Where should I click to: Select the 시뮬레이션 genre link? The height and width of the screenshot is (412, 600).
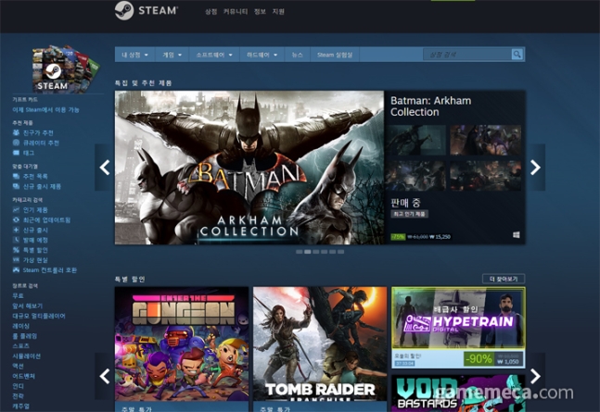coord(26,356)
